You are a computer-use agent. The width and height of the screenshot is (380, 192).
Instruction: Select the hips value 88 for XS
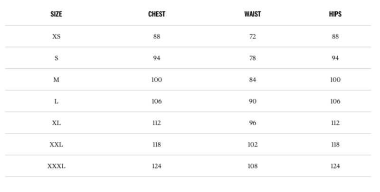(x=335, y=37)
